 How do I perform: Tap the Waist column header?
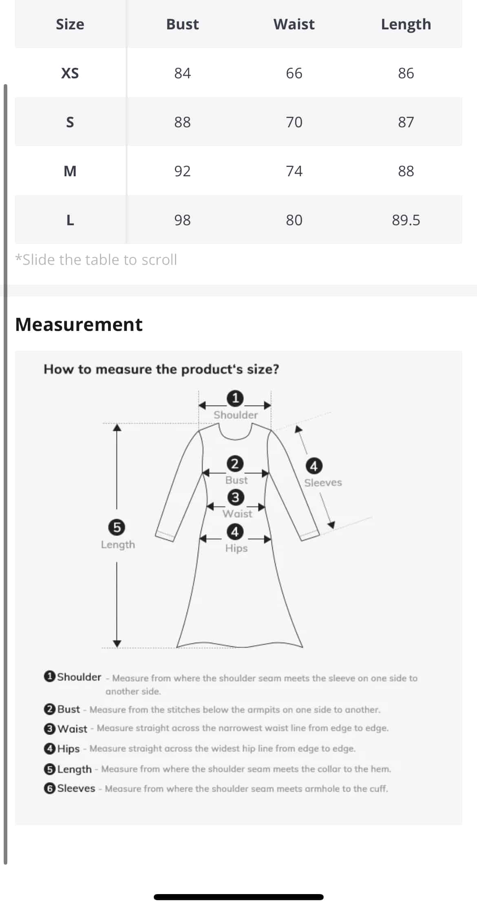click(x=294, y=24)
